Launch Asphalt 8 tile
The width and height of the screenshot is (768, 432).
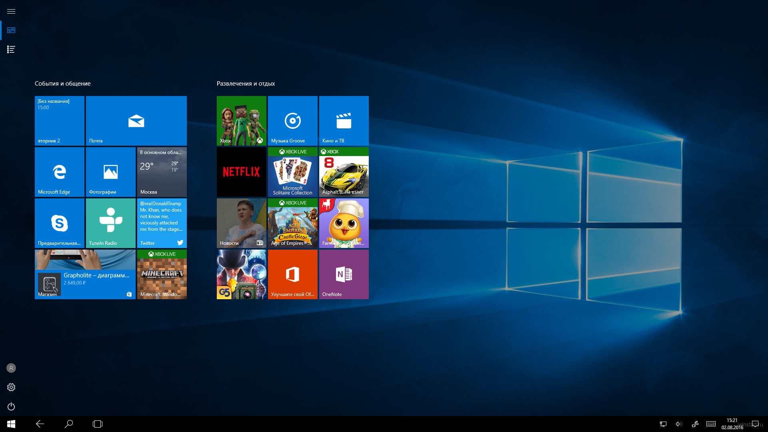pyautogui.click(x=344, y=172)
